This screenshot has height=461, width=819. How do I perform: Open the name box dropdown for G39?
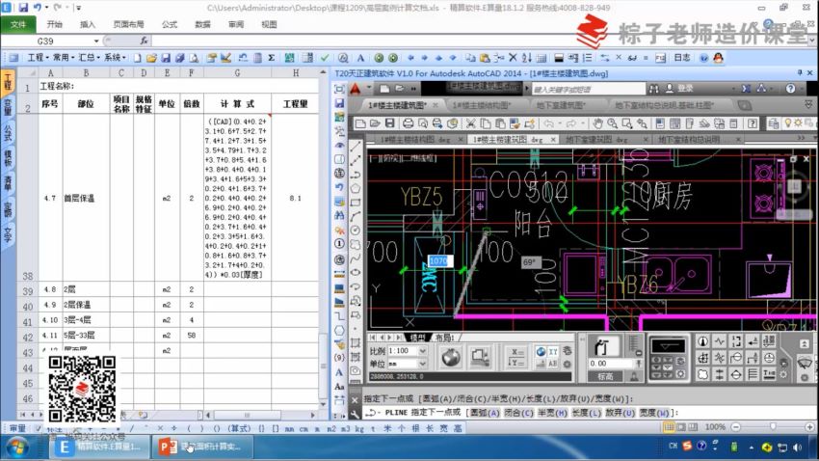(x=96, y=41)
